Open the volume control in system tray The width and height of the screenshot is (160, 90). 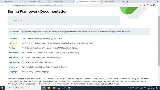[138, 88]
